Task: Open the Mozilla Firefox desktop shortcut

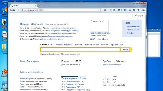Action: 5,36
